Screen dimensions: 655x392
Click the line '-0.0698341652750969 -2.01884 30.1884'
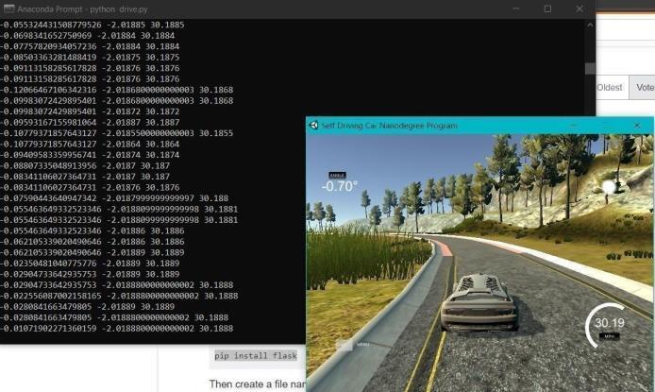(88, 36)
